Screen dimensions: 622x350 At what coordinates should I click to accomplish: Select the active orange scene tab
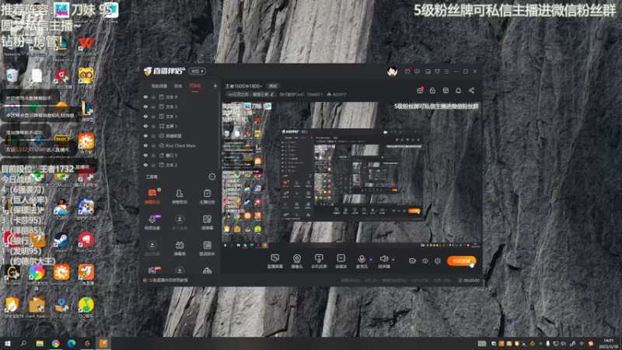click(195, 86)
